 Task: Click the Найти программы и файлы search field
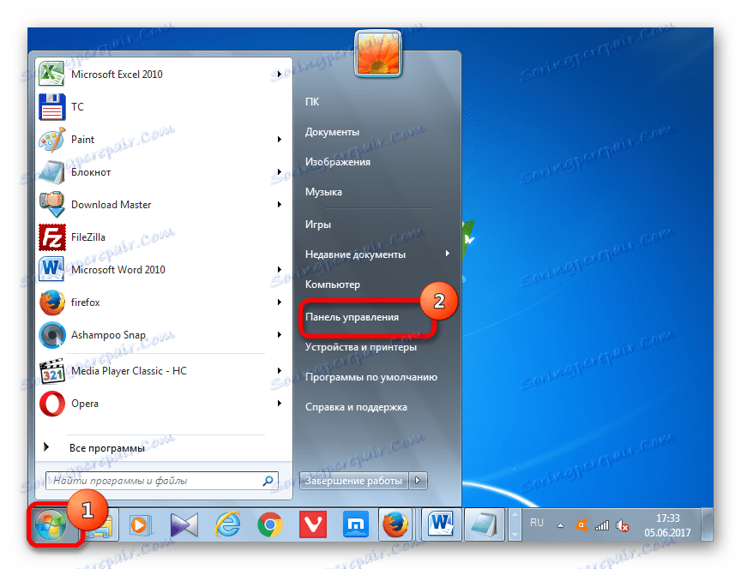pyautogui.click(x=161, y=481)
